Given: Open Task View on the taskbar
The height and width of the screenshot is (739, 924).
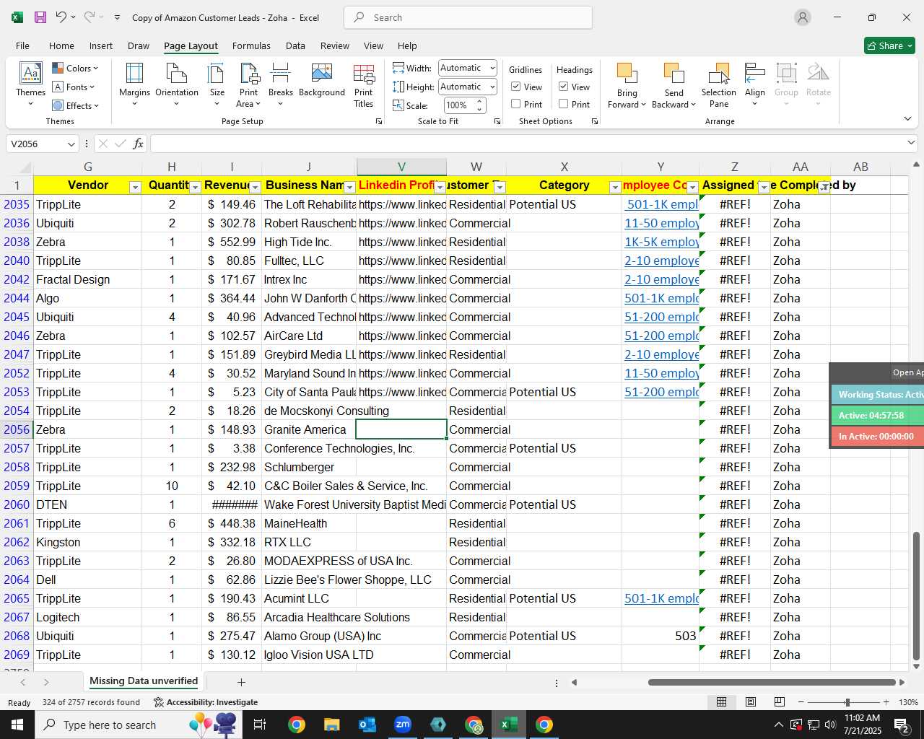Looking at the screenshot, I should (260, 725).
